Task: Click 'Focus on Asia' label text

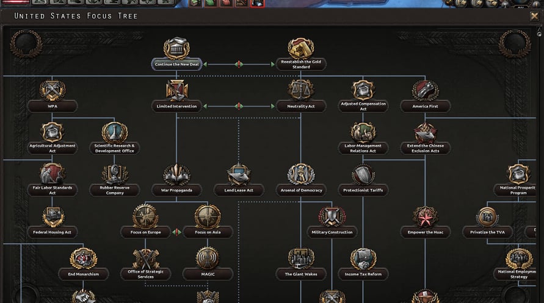Action: pyautogui.click(x=208, y=232)
